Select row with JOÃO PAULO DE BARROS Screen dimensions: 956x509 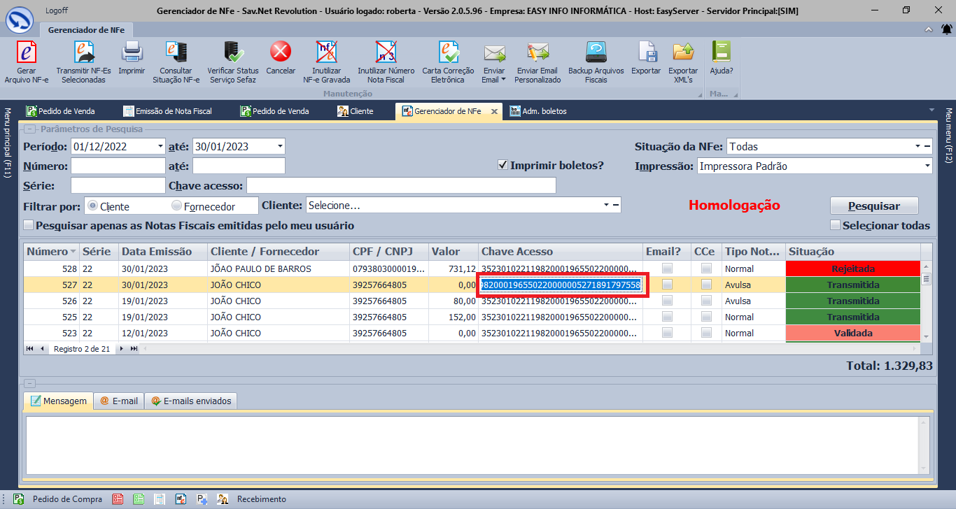click(472, 268)
